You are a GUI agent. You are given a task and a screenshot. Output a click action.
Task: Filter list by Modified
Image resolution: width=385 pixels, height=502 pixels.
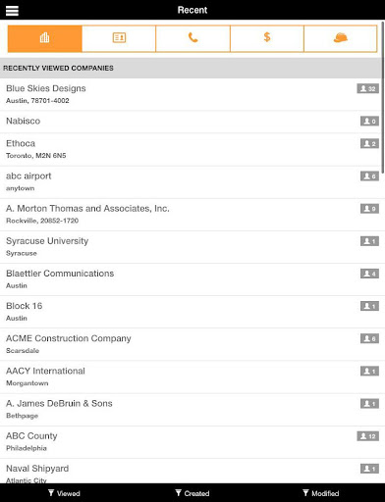coord(321,493)
